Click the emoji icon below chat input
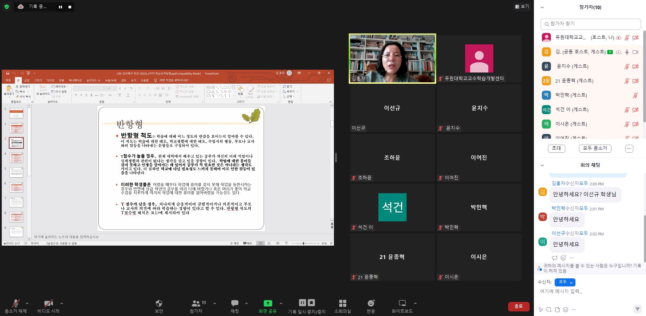The width and height of the screenshot is (646, 316). point(566,310)
